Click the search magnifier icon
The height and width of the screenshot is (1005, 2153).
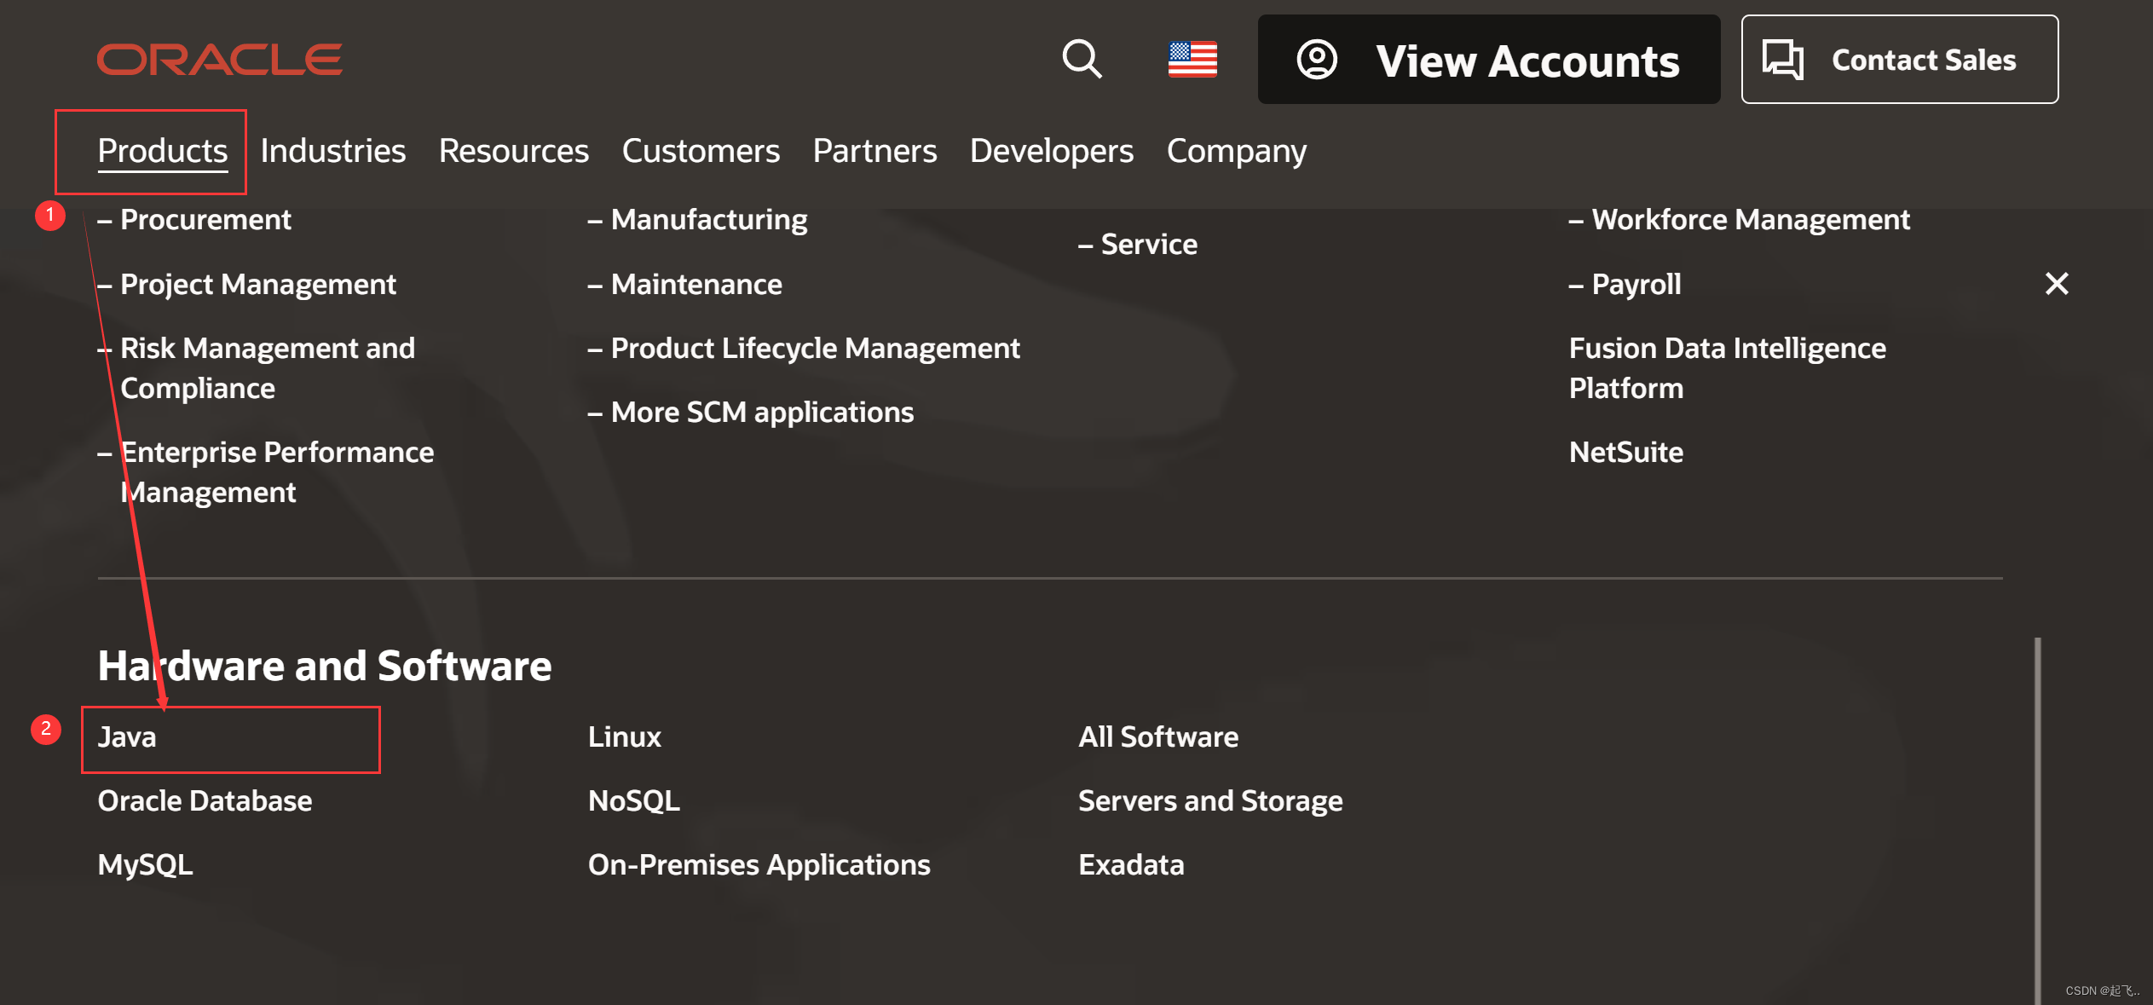[x=1082, y=60]
